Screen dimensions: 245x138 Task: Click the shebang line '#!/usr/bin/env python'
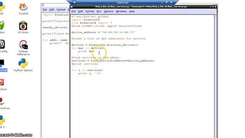pyautogui.click(x=90, y=16)
